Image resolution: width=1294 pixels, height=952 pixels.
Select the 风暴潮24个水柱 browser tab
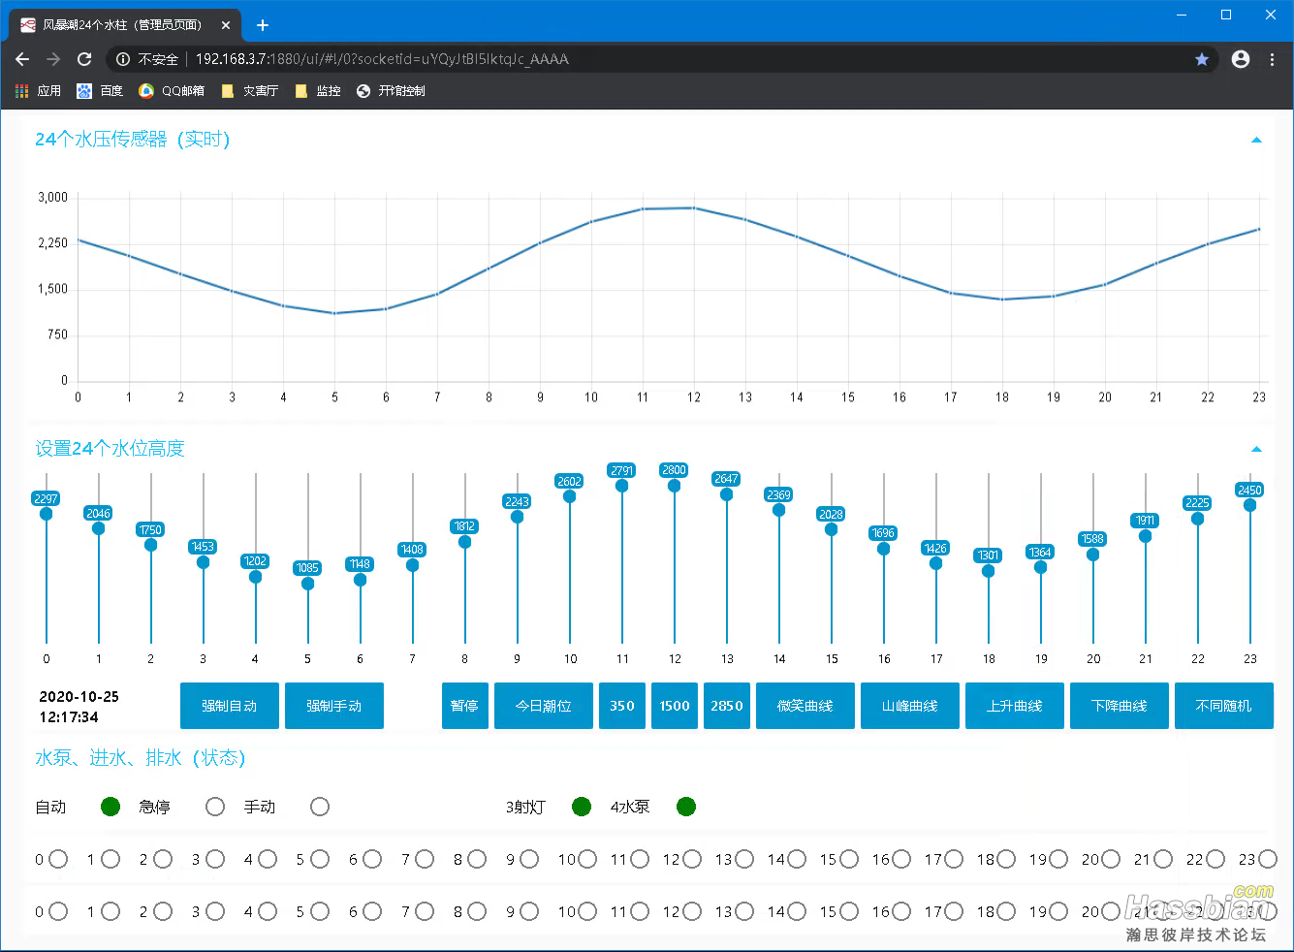click(126, 25)
